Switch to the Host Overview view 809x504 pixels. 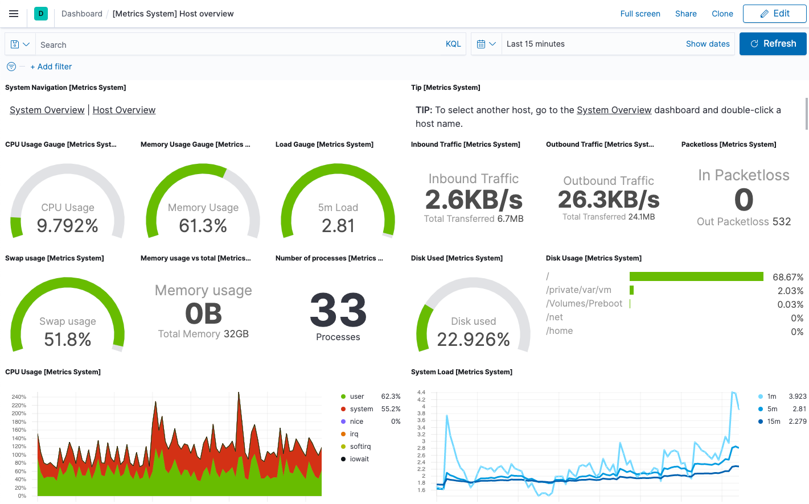pyautogui.click(x=124, y=110)
